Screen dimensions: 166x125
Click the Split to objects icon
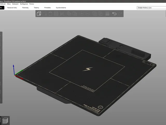point(94,14)
